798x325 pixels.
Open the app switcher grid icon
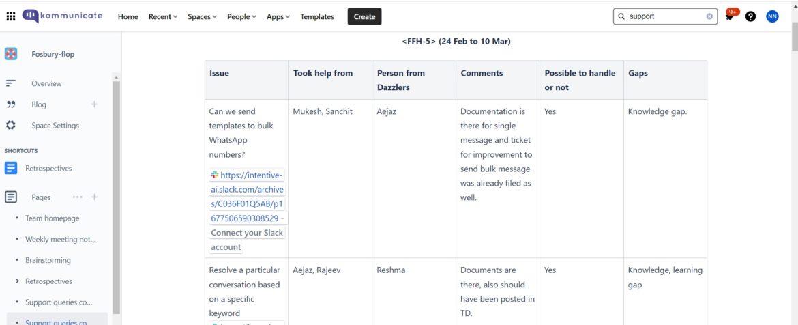(11, 16)
